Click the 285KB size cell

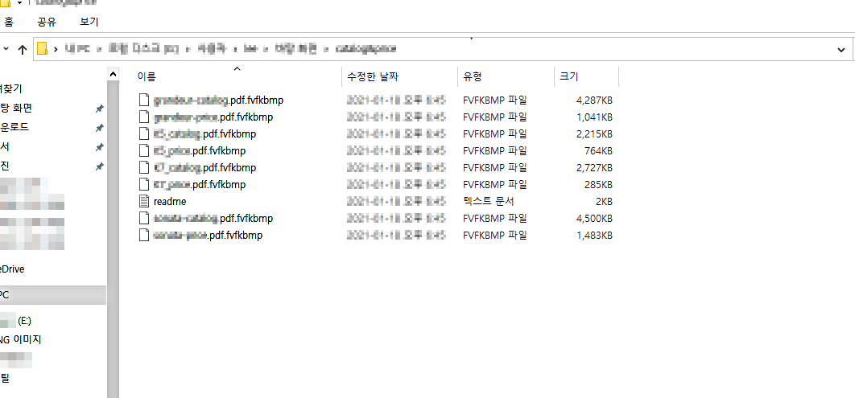598,185
